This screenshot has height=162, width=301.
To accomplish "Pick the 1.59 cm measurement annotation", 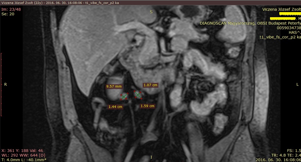I will [147, 106].
